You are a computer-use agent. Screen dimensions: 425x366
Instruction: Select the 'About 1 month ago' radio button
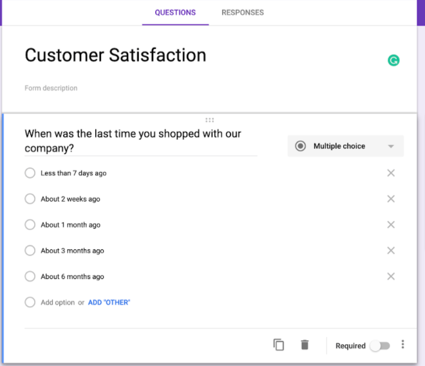(x=30, y=225)
